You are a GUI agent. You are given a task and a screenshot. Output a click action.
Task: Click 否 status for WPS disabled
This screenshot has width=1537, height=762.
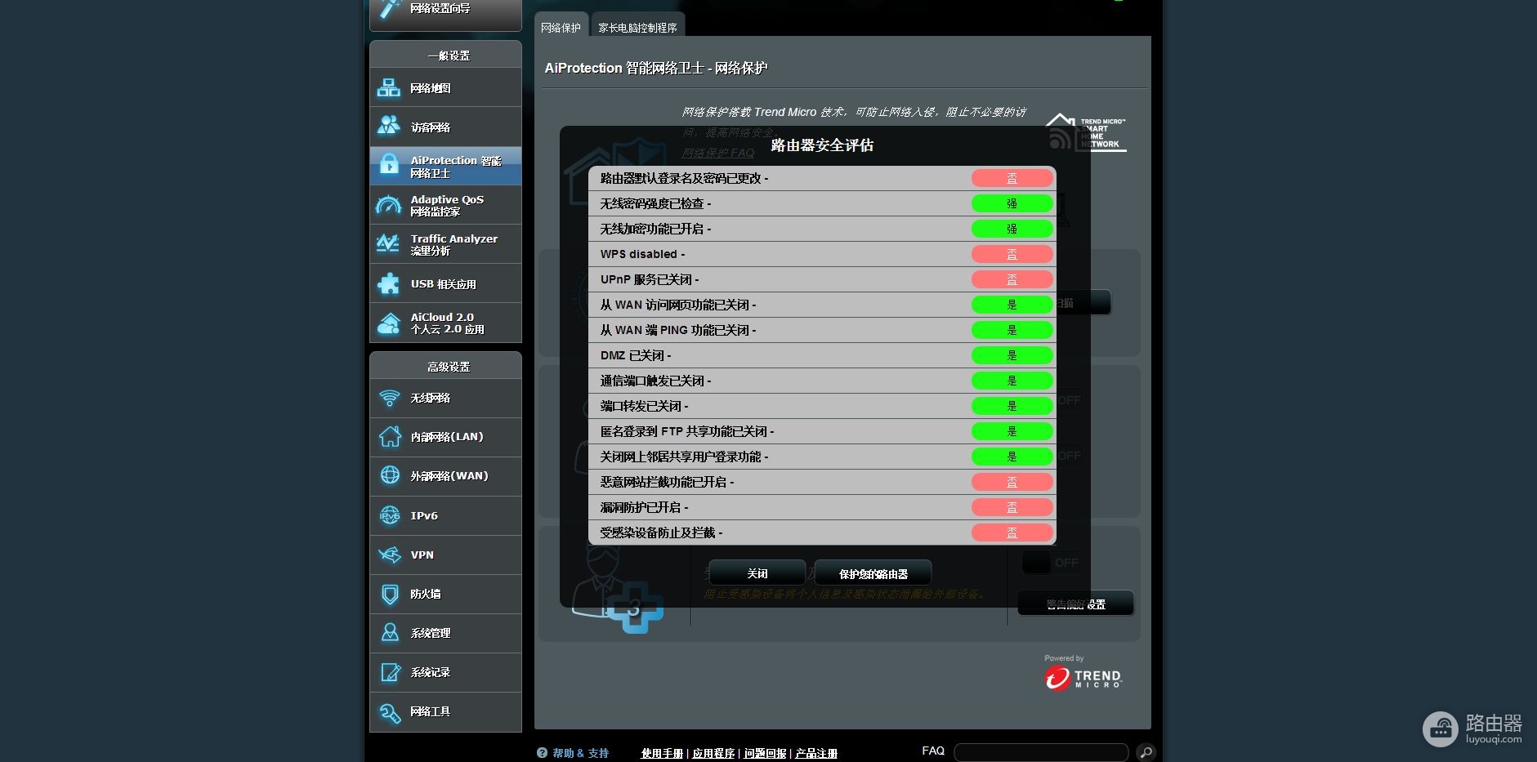point(1012,254)
